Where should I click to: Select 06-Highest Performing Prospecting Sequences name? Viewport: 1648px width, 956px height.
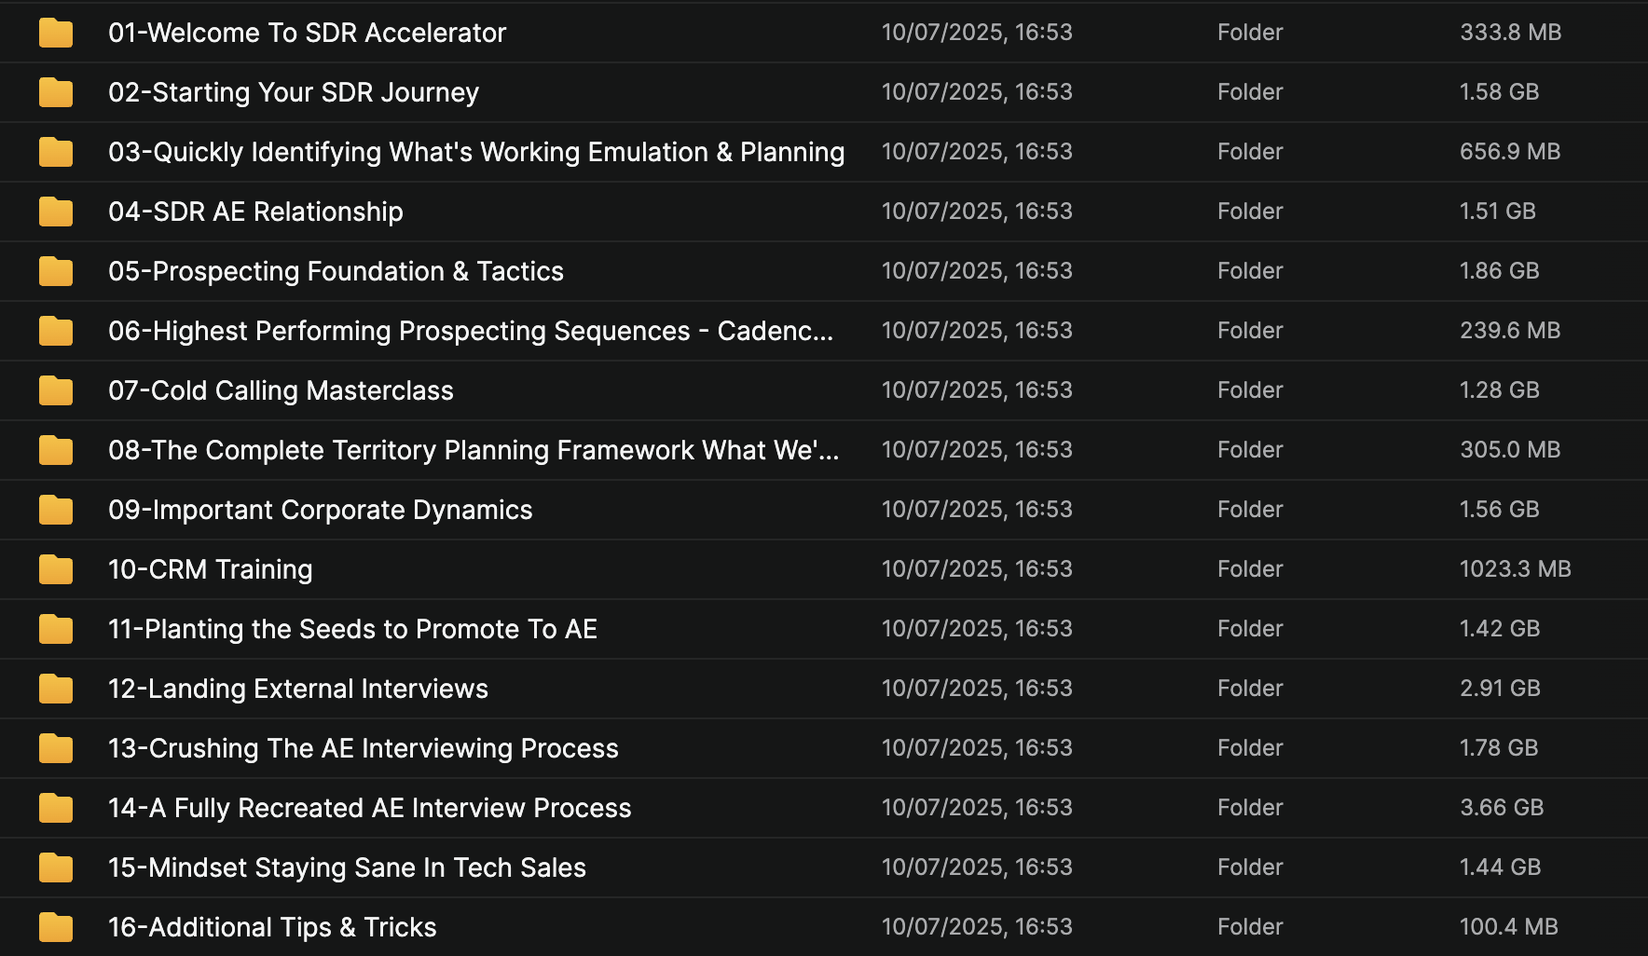tap(471, 331)
